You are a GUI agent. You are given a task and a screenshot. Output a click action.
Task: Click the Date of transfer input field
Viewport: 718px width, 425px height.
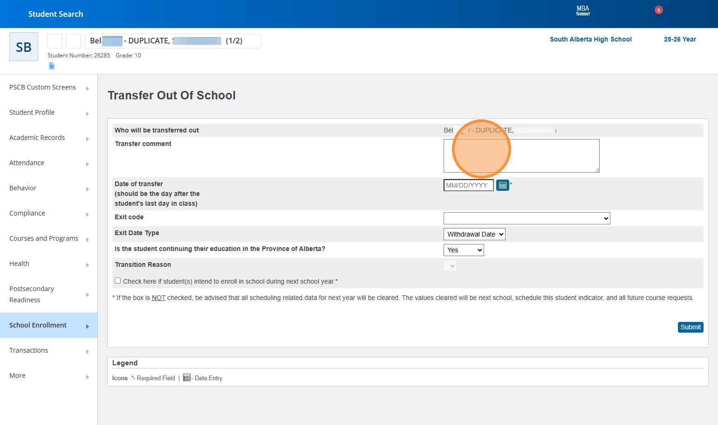point(468,185)
